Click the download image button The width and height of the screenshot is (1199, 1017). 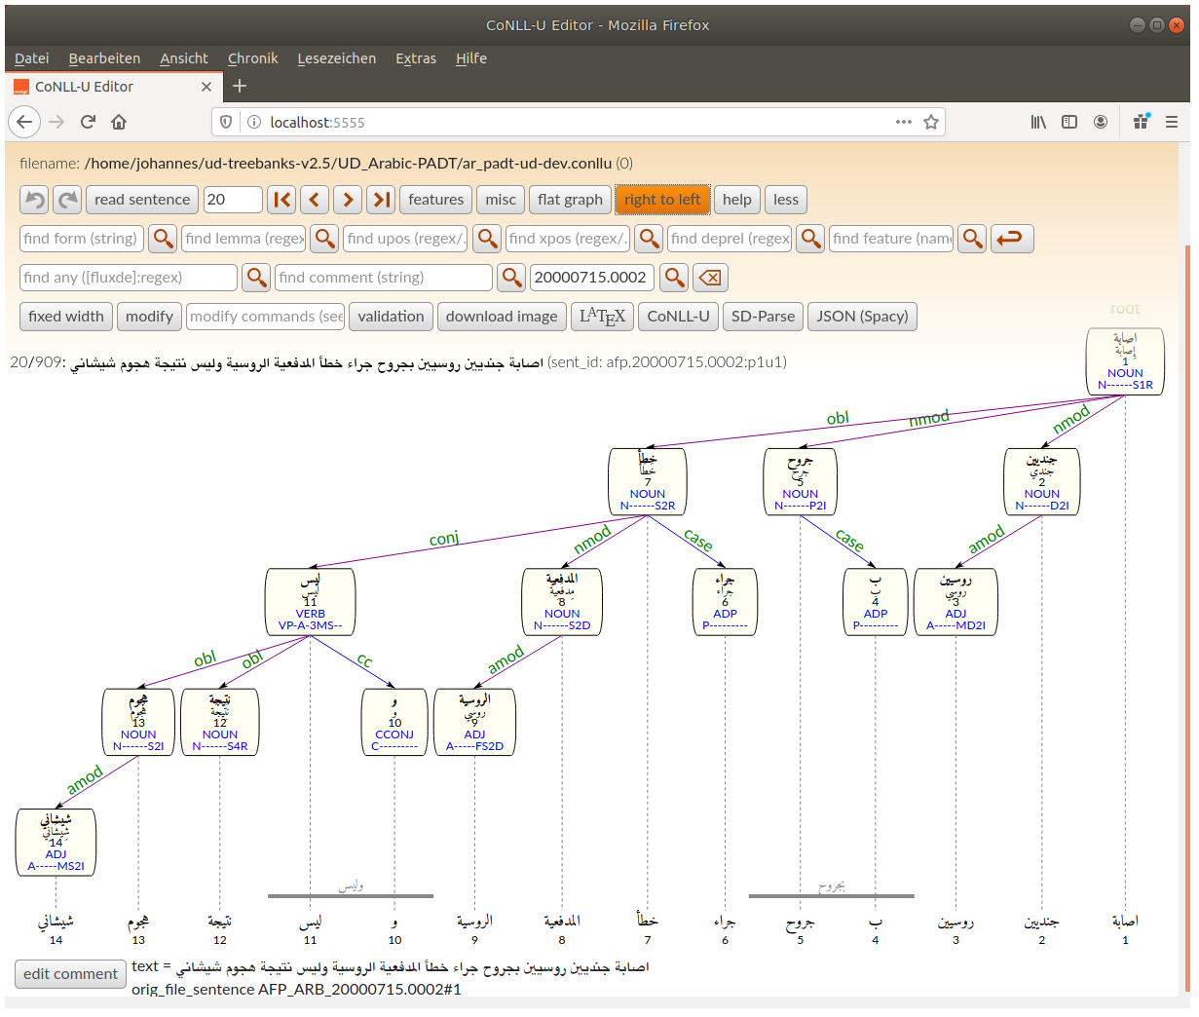pos(502,317)
